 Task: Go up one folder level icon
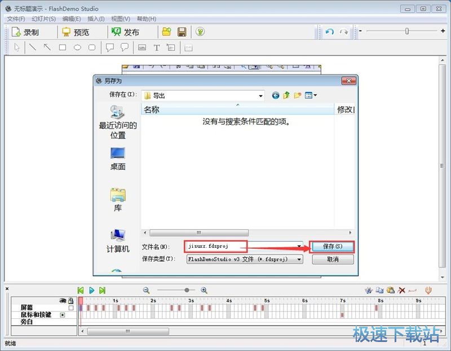286,95
